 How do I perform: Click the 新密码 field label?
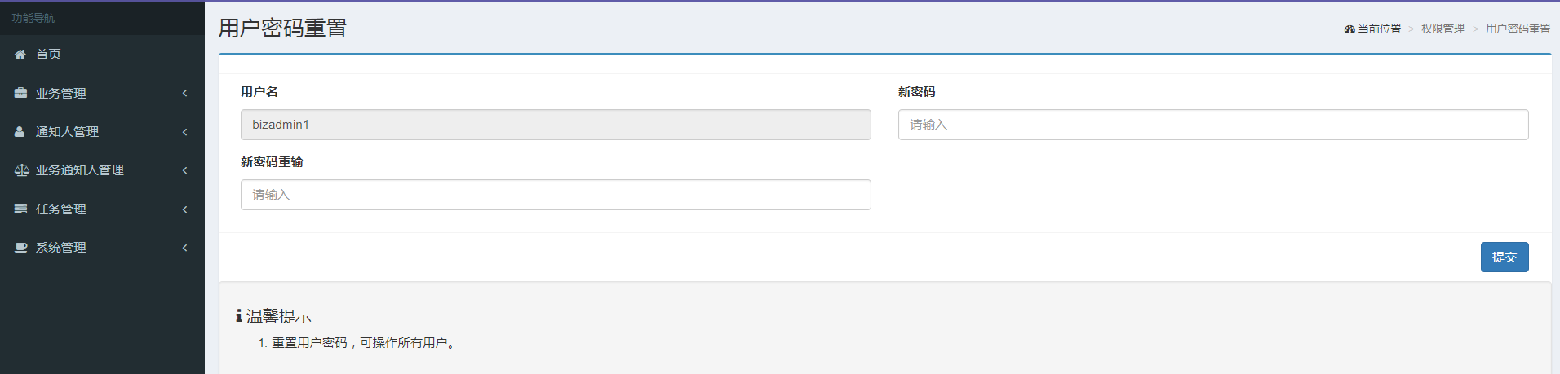click(917, 92)
